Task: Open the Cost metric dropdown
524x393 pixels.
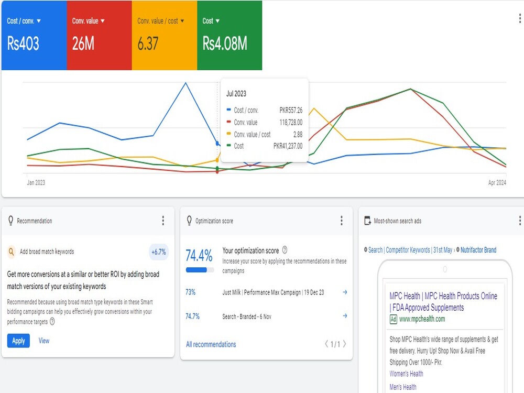Action: coord(211,21)
